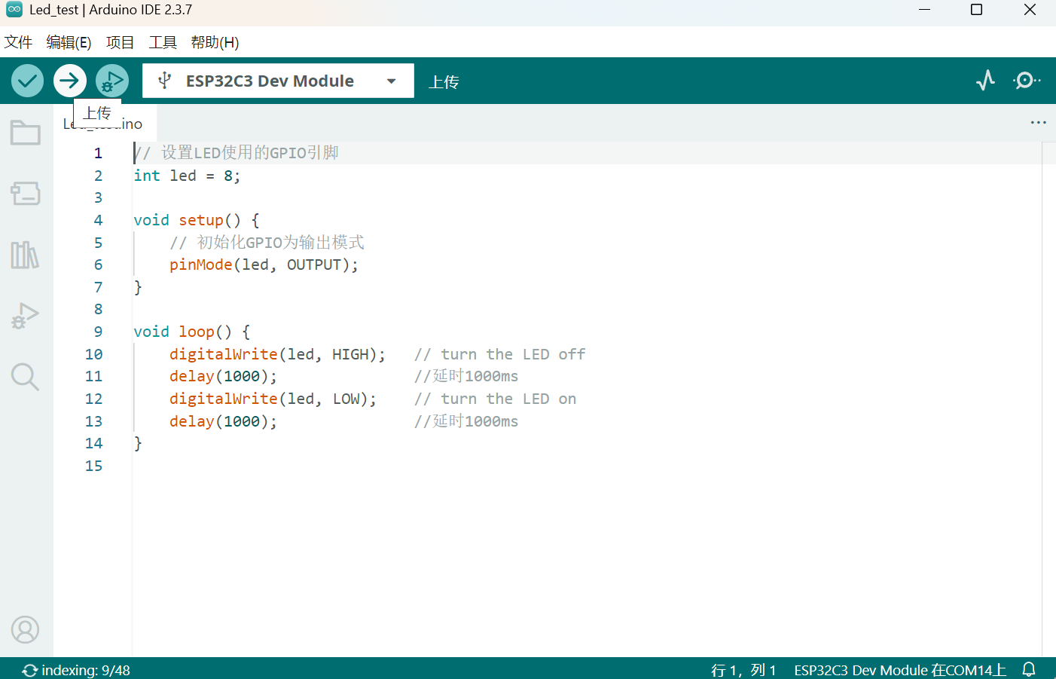This screenshot has height=679, width=1056.
Task: Click the delay(1000); on line 11
Action: click(223, 376)
